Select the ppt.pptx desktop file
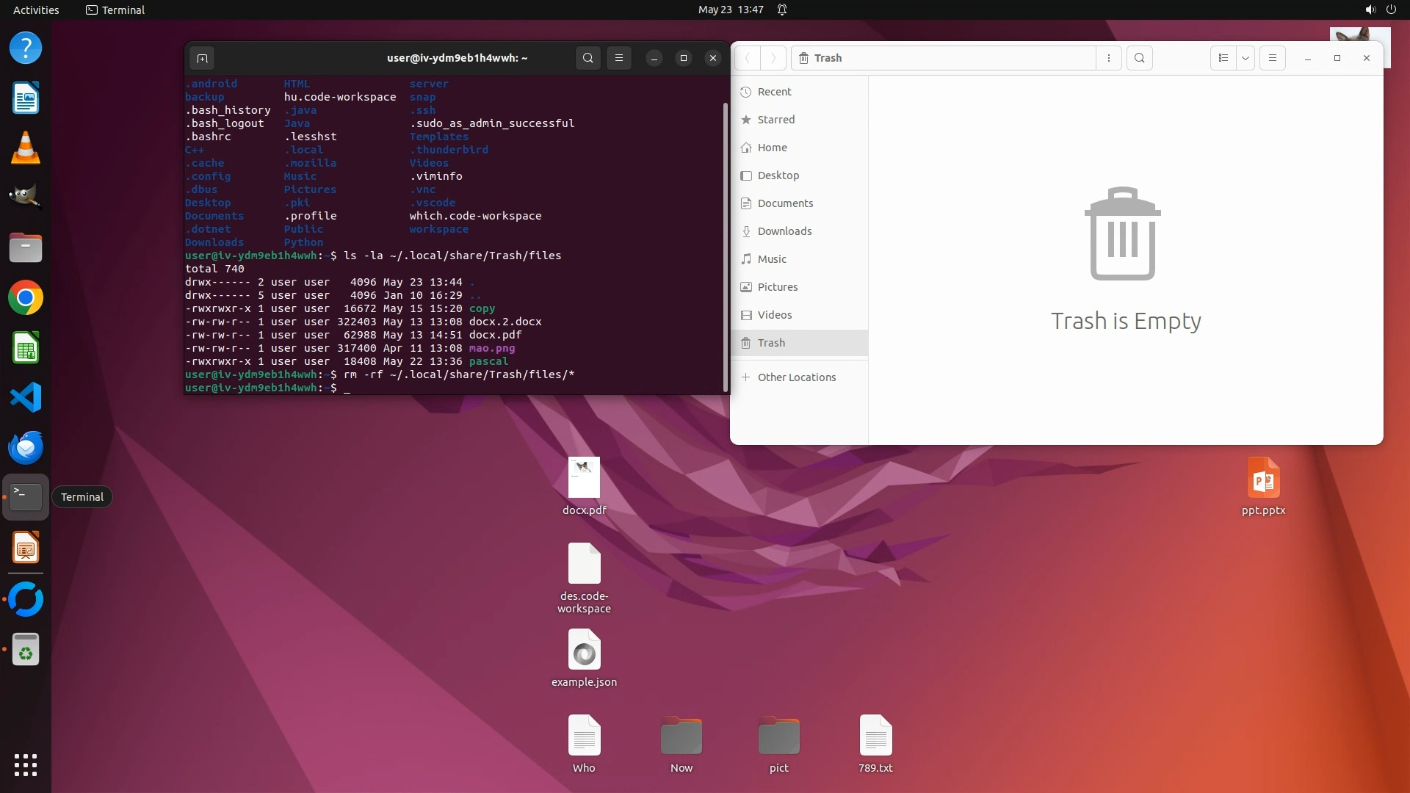Screen dimensions: 1410x793 pyautogui.click(x=1263, y=485)
